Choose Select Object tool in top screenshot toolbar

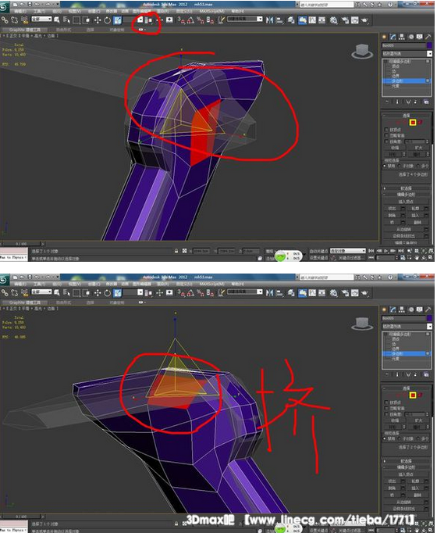(x=57, y=20)
